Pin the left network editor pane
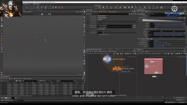The image size is (187, 105). click(134, 52)
